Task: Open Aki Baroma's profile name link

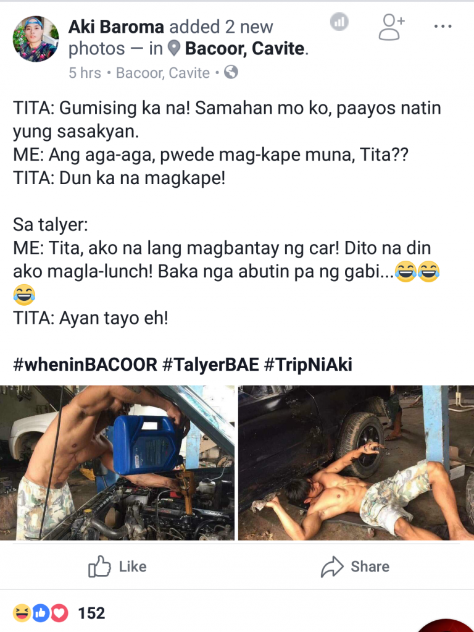Action: (116, 27)
